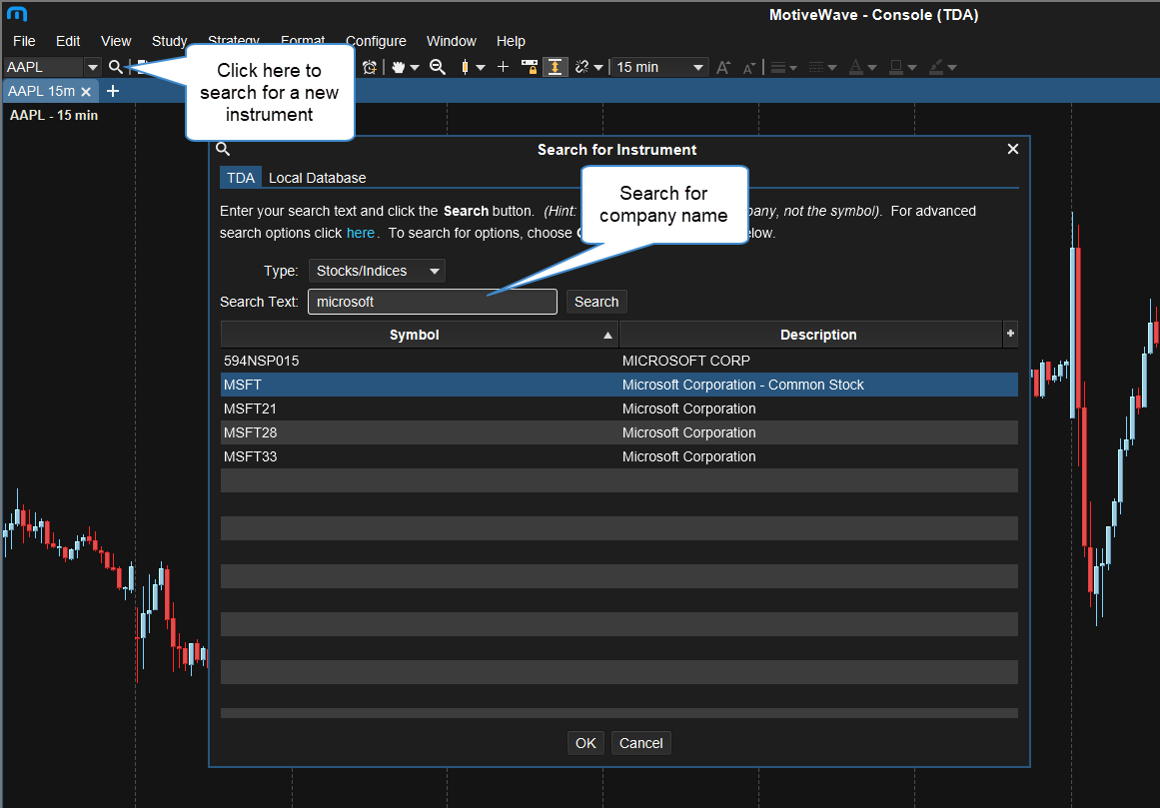Open the Configure menu

(376, 41)
